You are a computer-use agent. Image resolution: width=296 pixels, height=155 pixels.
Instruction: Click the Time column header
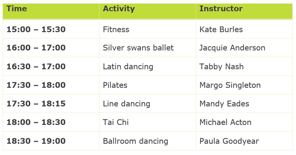pos(17,9)
